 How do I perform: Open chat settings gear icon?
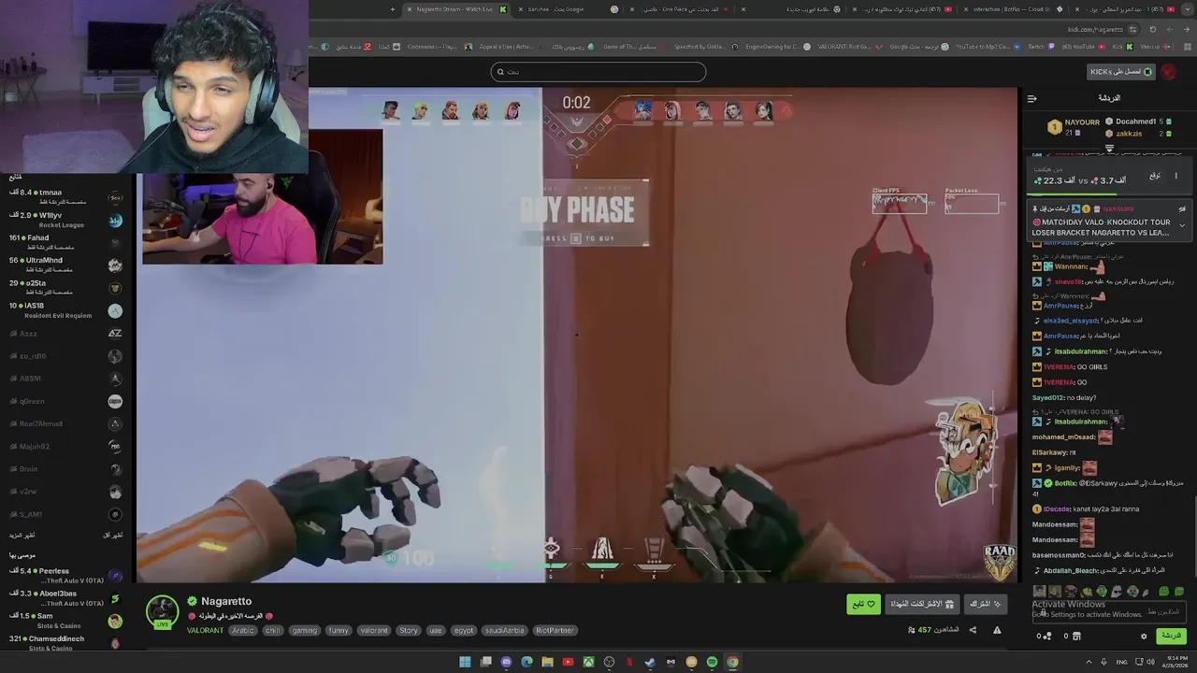click(1144, 637)
